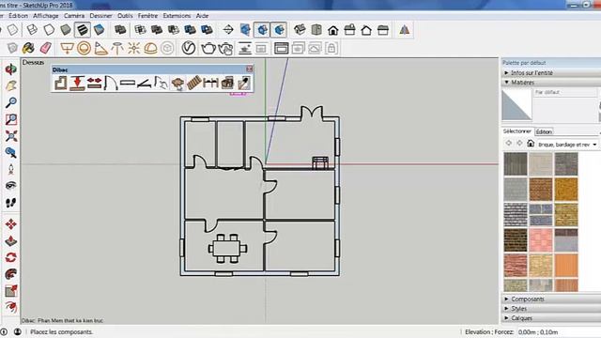Viewport: 601px width, 338px height.
Task: Select the Offset tool
Action: point(11,307)
